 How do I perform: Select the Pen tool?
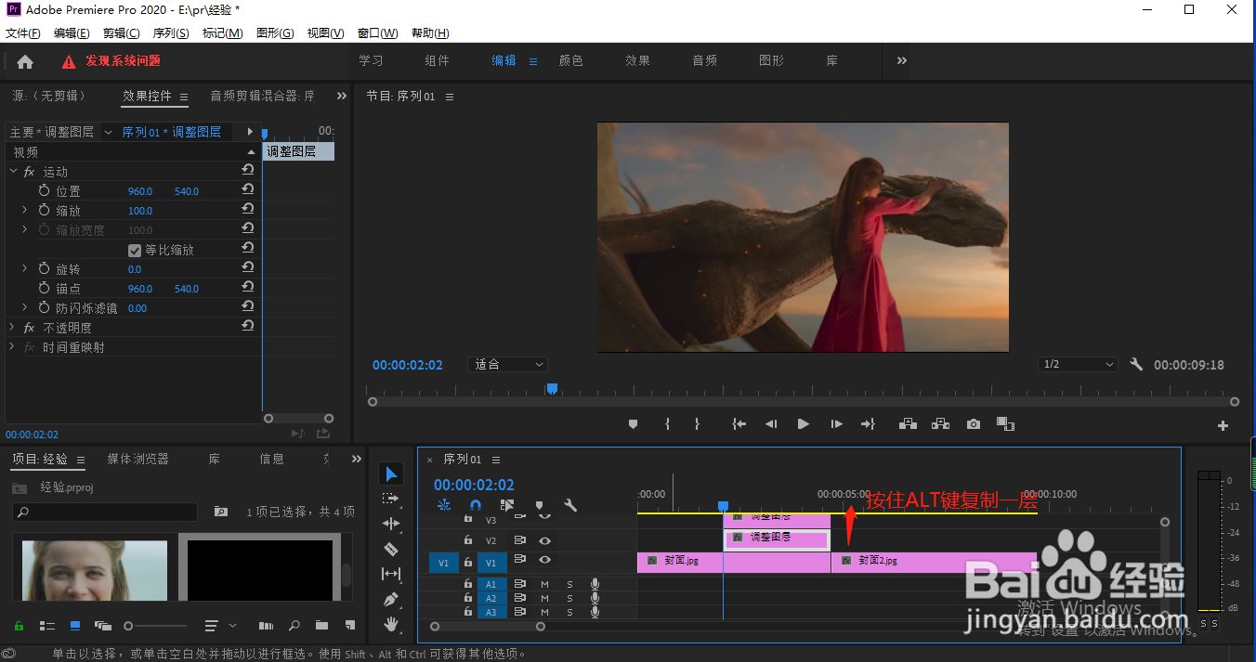click(391, 599)
